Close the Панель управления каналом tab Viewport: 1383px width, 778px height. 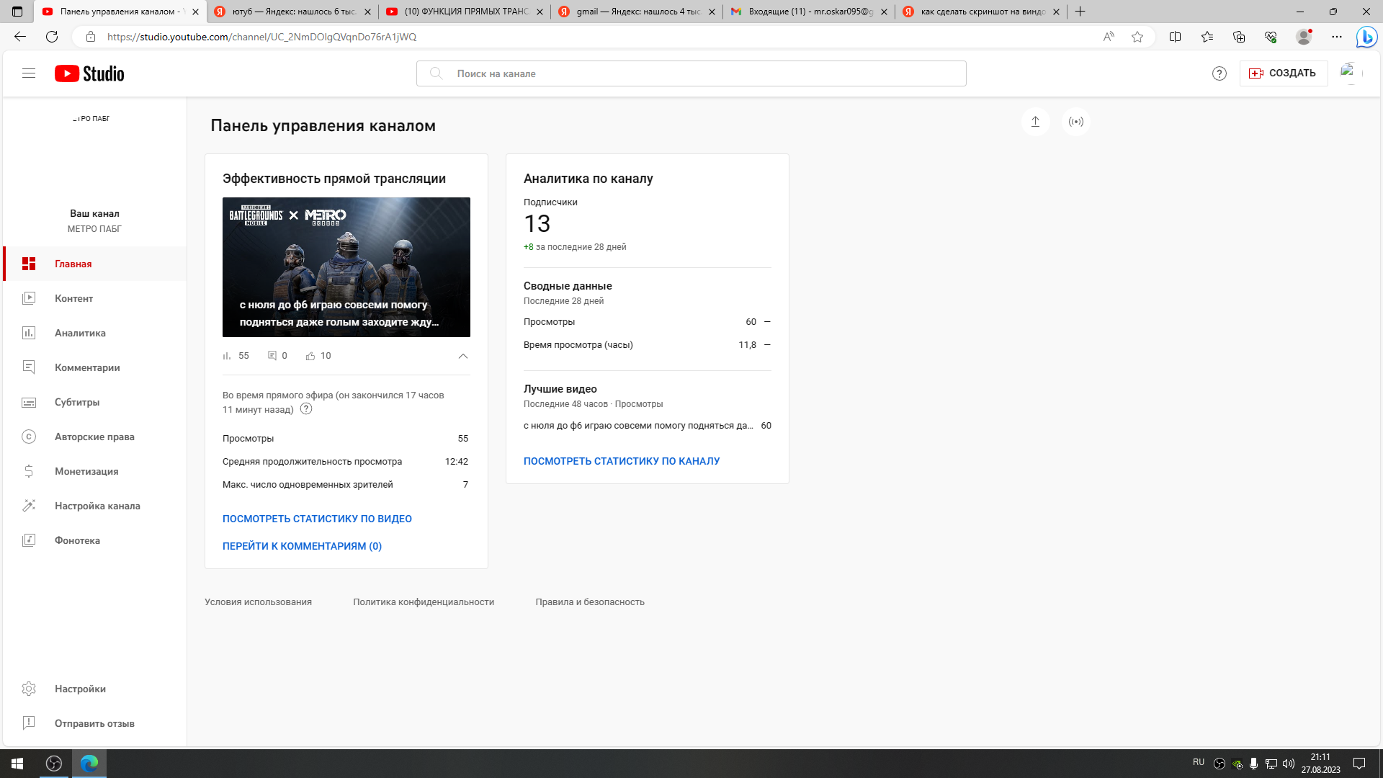pos(195,12)
